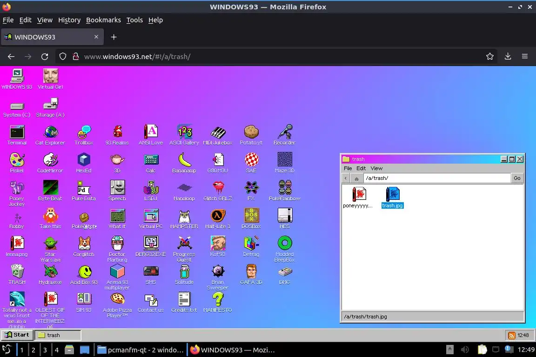Select the TRASH recycle bin icon
Viewport: 536px width, 357px height.
point(17,275)
